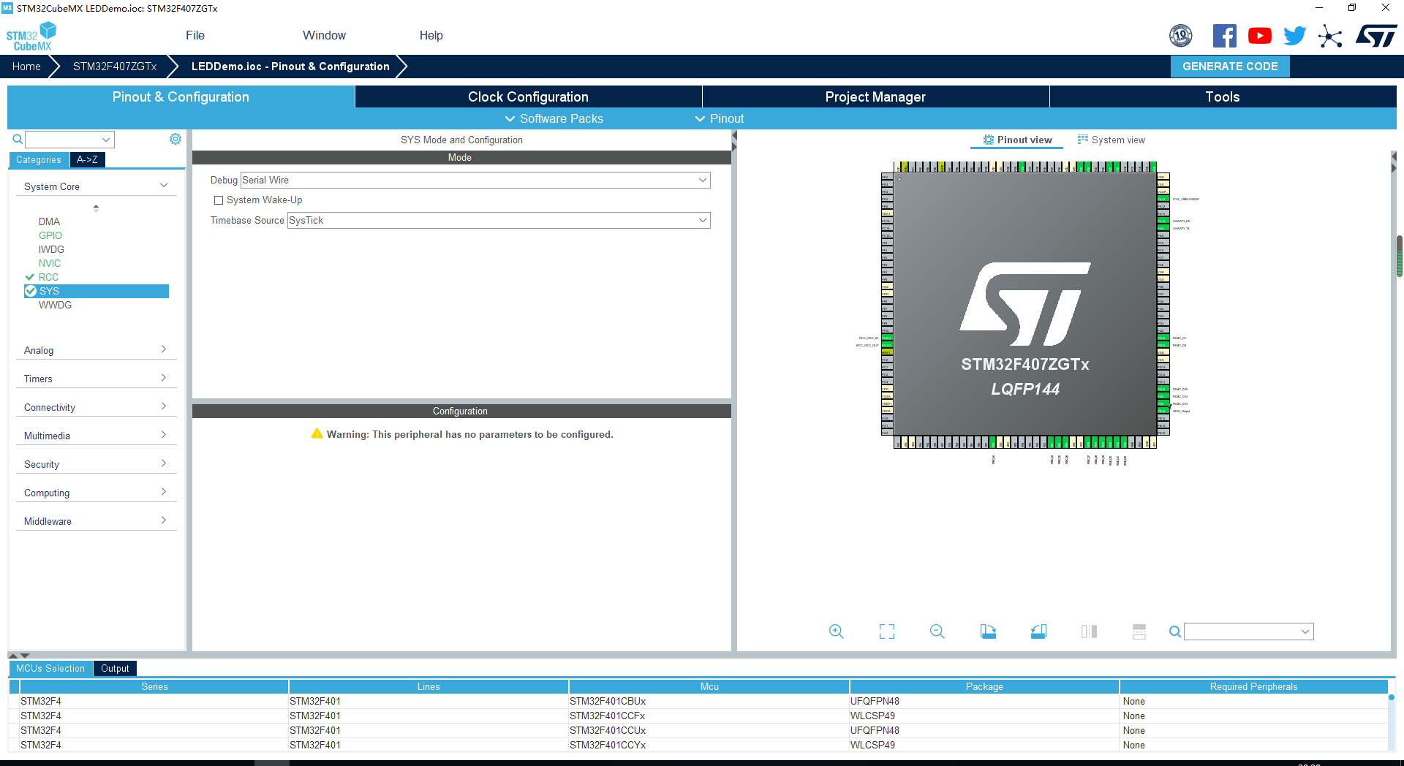Expand the Middleware category
The width and height of the screenshot is (1404, 766).
(x=96, y=521)
